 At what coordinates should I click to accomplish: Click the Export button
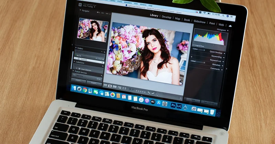pos(94,83)
